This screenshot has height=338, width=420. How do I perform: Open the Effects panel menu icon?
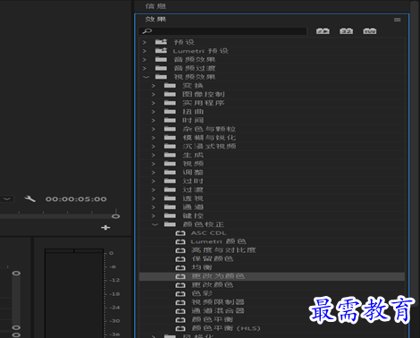tap(397, 20)
